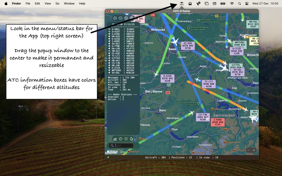The image size is (282, 176).
Task: Open the Finder menu
Action: click(17, 4)
